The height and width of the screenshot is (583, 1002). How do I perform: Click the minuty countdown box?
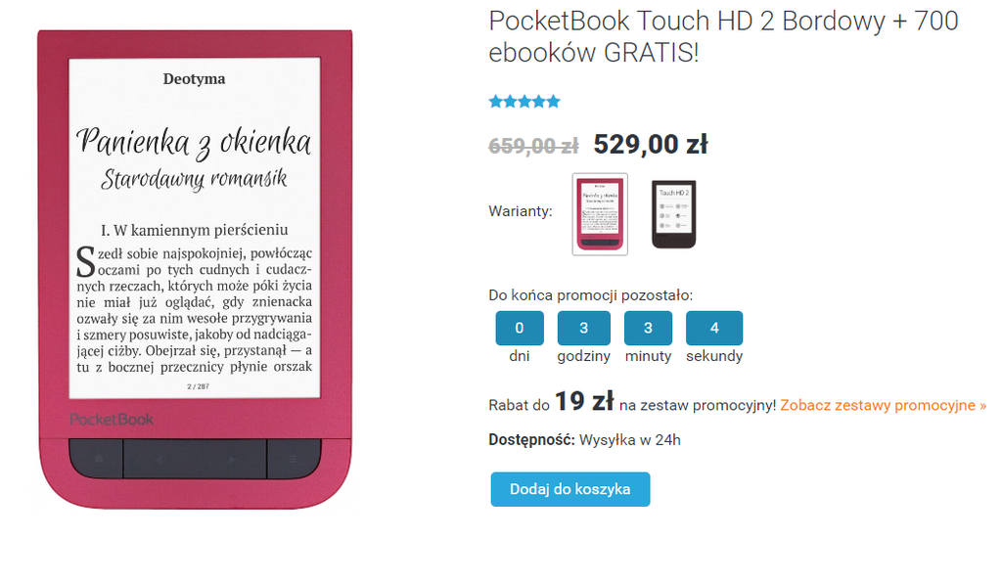click(648, 329)
